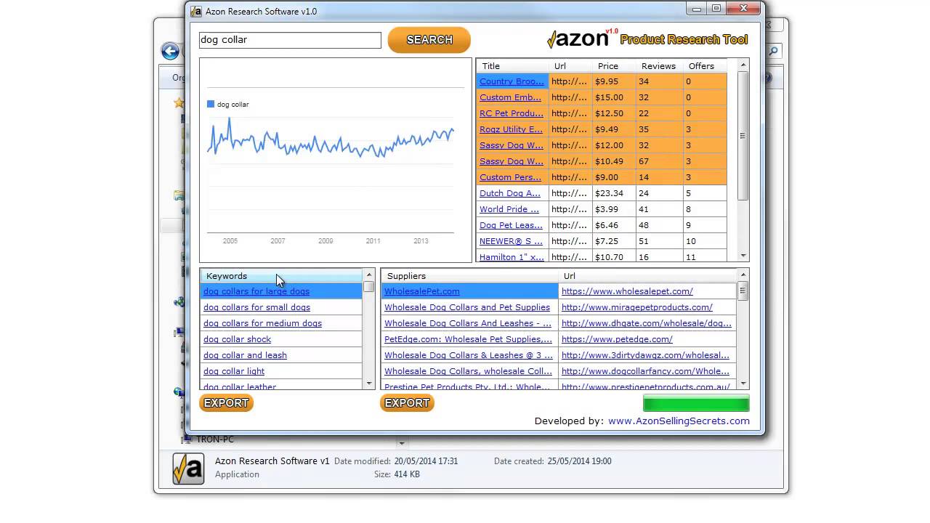Image resolution: width=930 pixels, height=523 pixels.
Task: Select the $23.34 price cell
Action: 614,193
